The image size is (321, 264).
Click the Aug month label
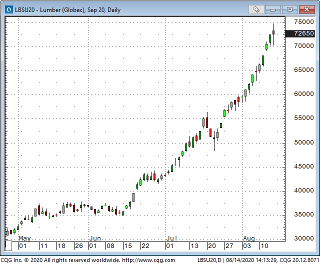(x=249, y=238)
